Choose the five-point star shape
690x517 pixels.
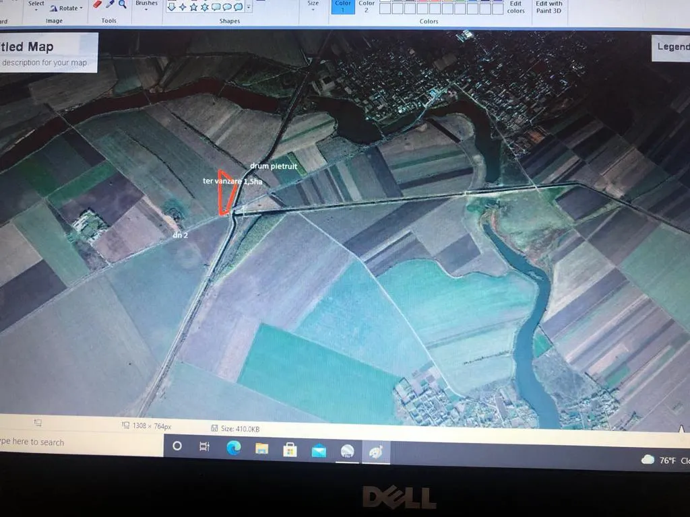tap(193, 7)
